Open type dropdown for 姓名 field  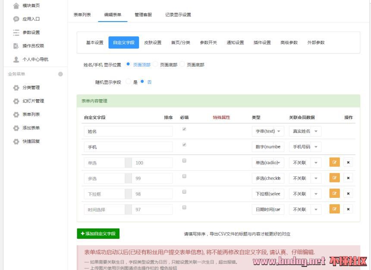(x=268, y=131)
